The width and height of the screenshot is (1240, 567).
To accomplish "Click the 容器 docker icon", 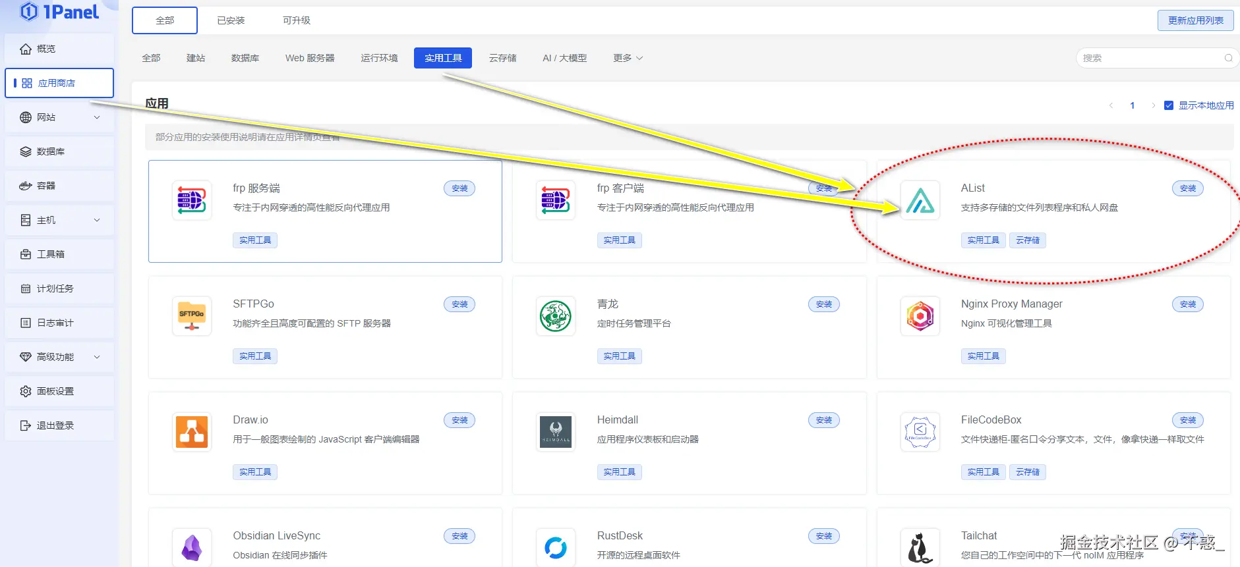I will click(x=26, y=186).
